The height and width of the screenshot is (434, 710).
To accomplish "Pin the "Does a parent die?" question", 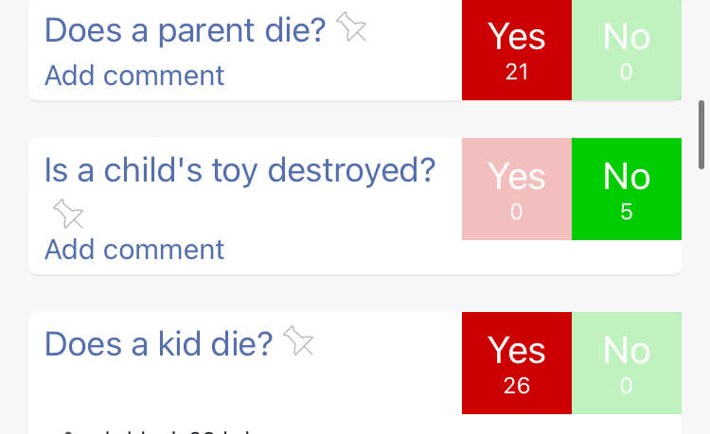I will (x=351, y=27).
